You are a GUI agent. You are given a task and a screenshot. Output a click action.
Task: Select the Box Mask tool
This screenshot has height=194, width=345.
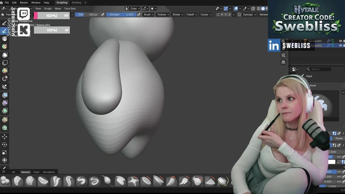coord(5,55)
